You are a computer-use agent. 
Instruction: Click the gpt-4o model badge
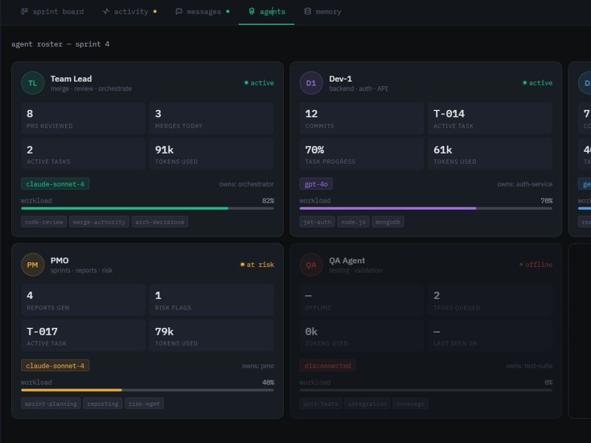click(x=316, y=184)
